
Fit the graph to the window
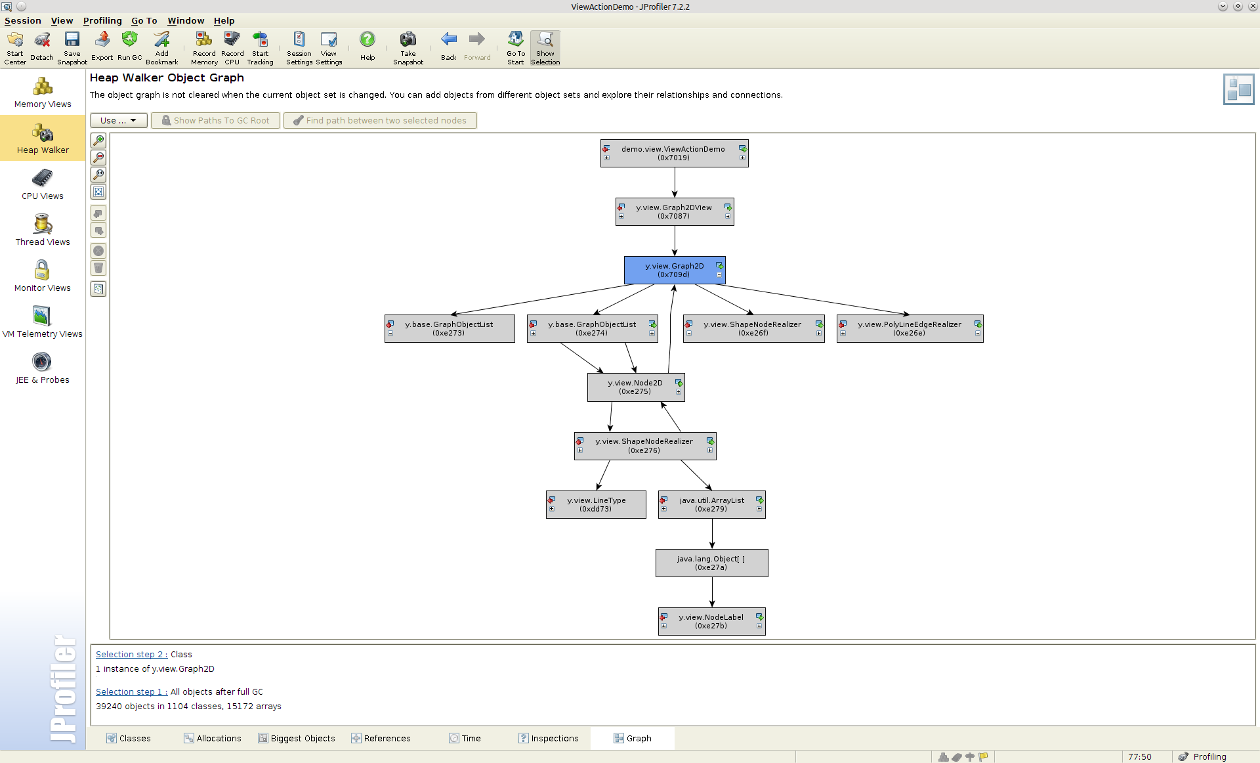point(98,192)
